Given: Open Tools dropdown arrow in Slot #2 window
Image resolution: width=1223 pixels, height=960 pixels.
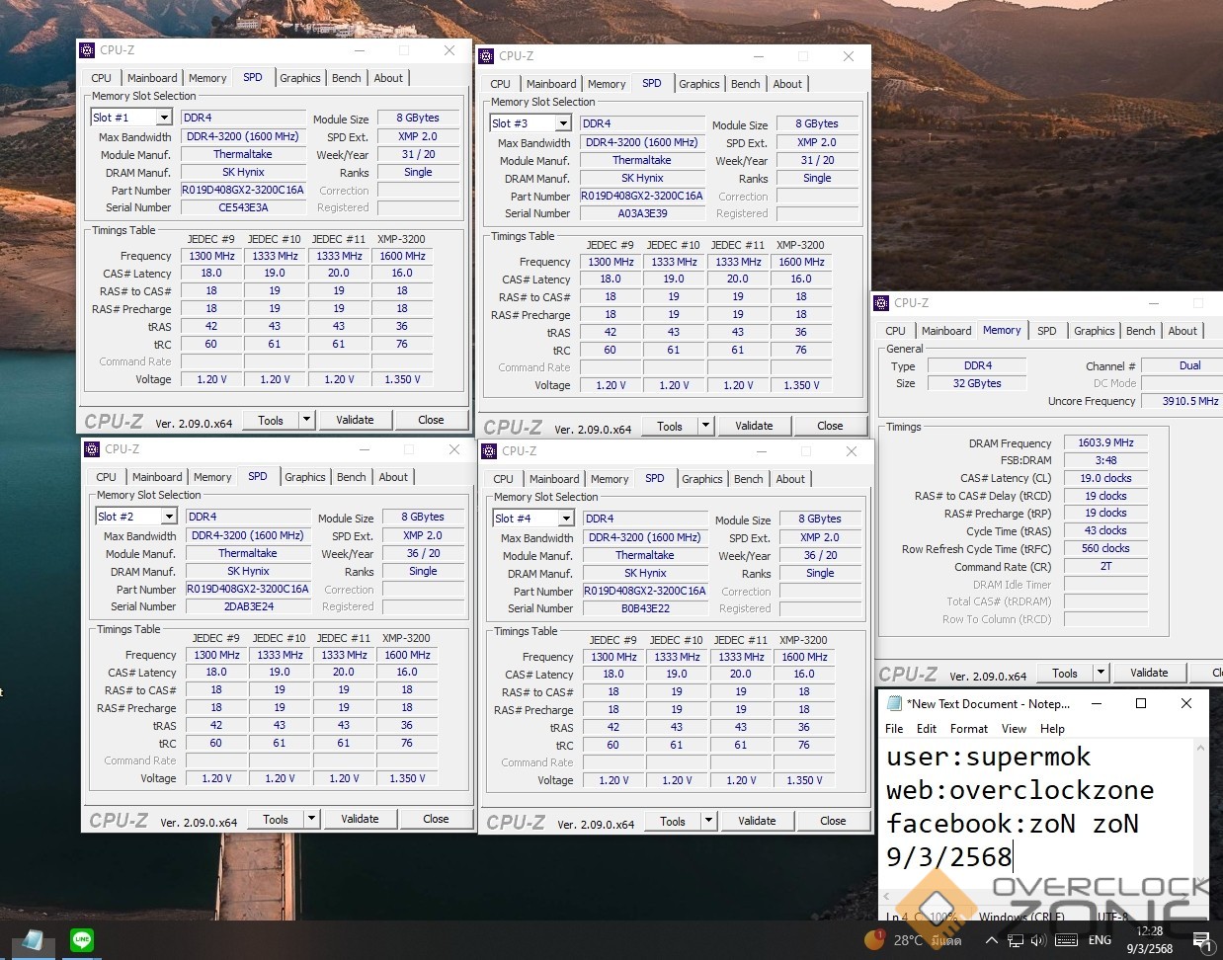Looking at the screenshot, I should 311,819.
